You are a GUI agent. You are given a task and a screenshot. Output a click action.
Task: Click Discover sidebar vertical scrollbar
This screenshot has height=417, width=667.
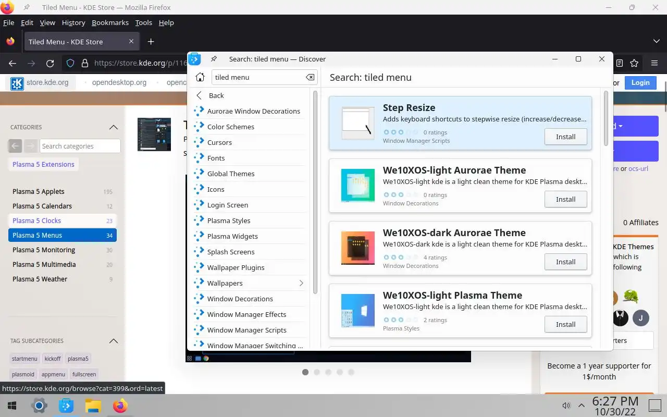pyautogui.click(x=315, y=192)
